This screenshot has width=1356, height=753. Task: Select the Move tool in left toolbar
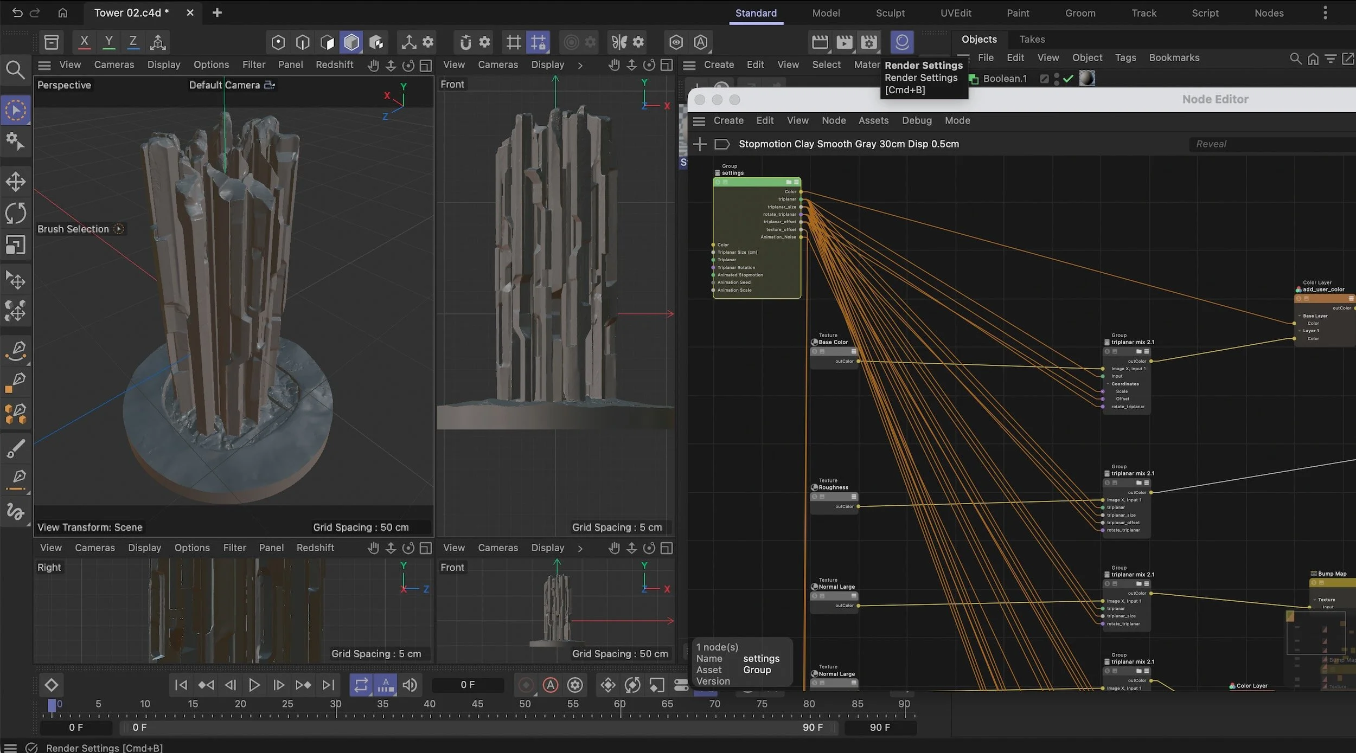click(15, 182)
